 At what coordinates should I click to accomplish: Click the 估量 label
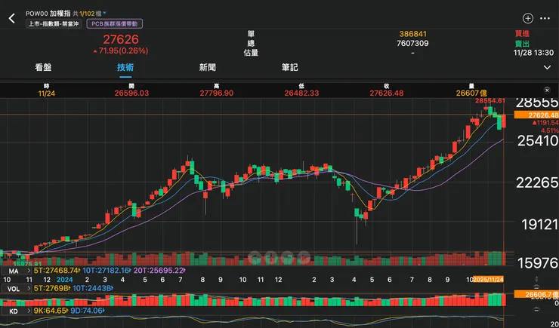pyautogui.click(x=251, y=53)
